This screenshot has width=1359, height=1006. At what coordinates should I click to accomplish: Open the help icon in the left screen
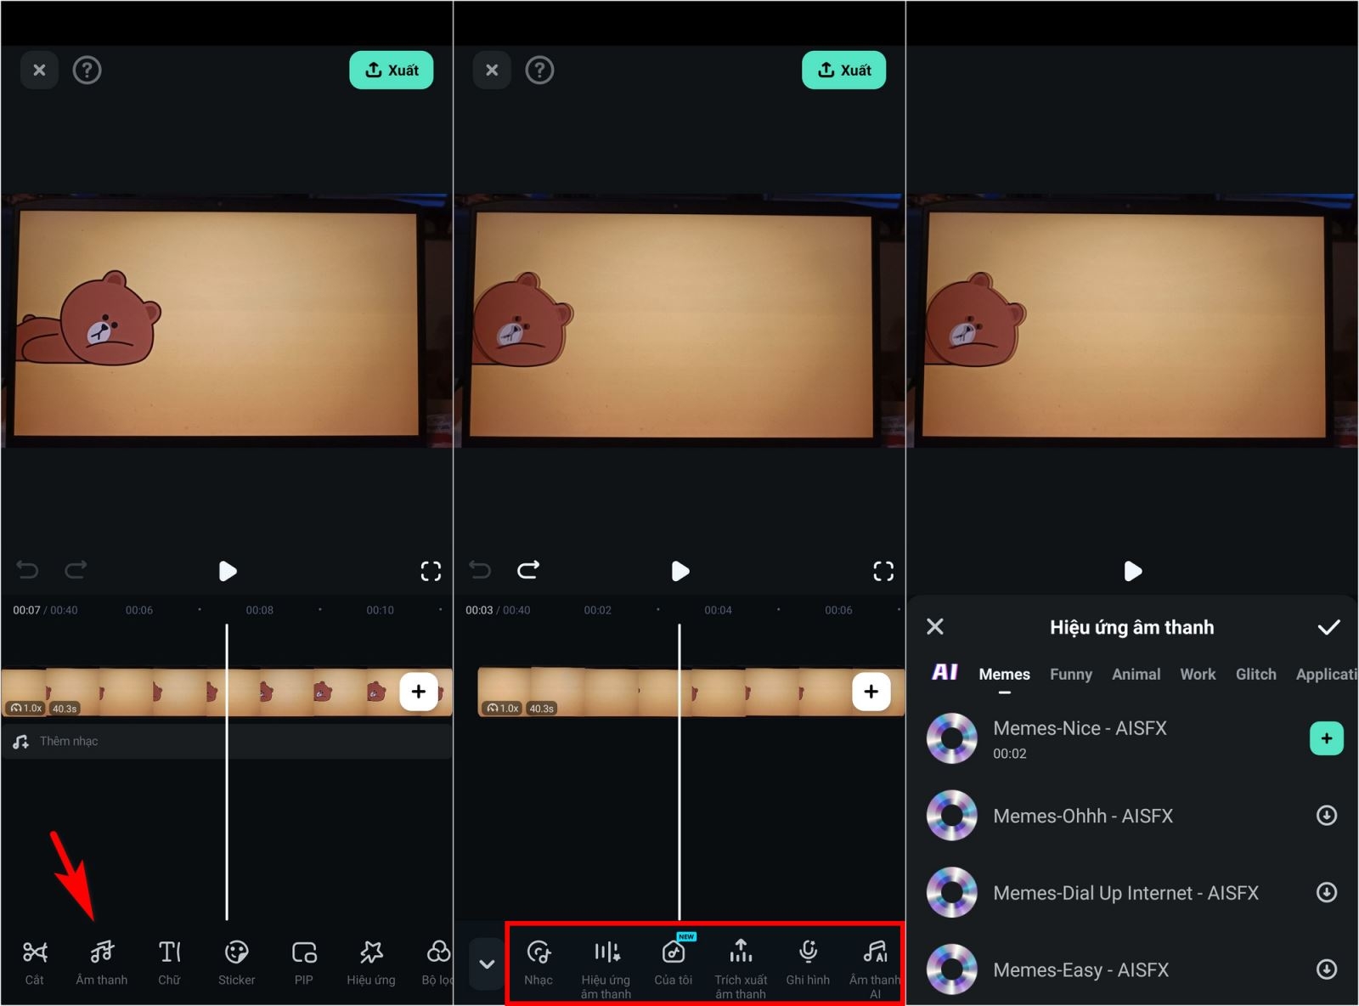click(x=87, y=70)
